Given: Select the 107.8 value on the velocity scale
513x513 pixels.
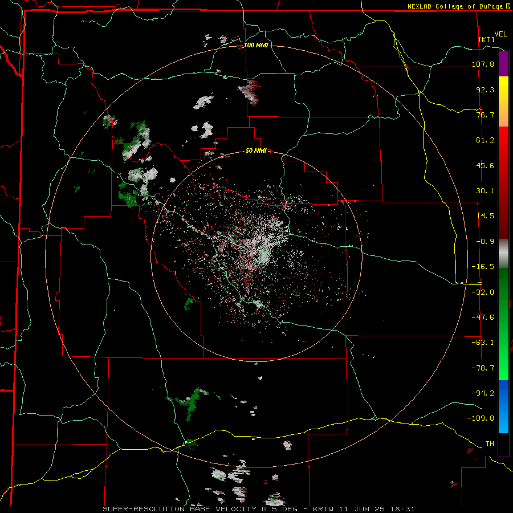Looking at the screenshot, I should point(483,64).
